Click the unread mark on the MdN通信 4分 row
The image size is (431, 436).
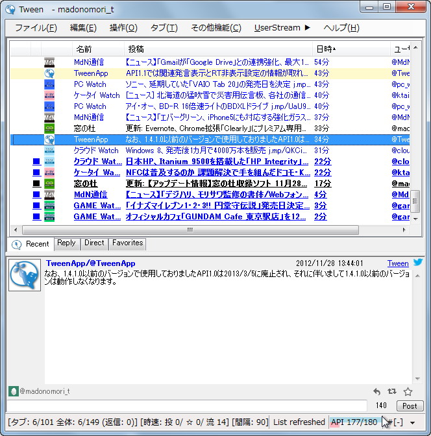[36, 195]
